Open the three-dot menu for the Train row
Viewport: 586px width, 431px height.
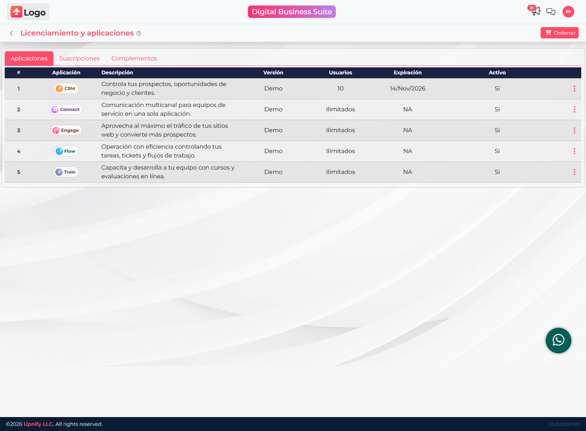click(574, 172)
